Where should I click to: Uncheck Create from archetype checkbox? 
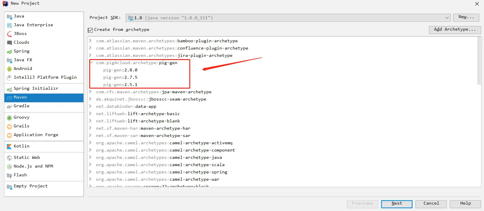coord(90,30)
